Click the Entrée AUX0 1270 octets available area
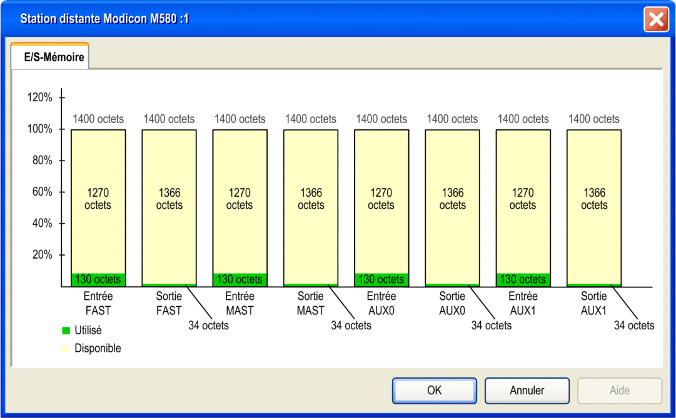 click(381, 201)
